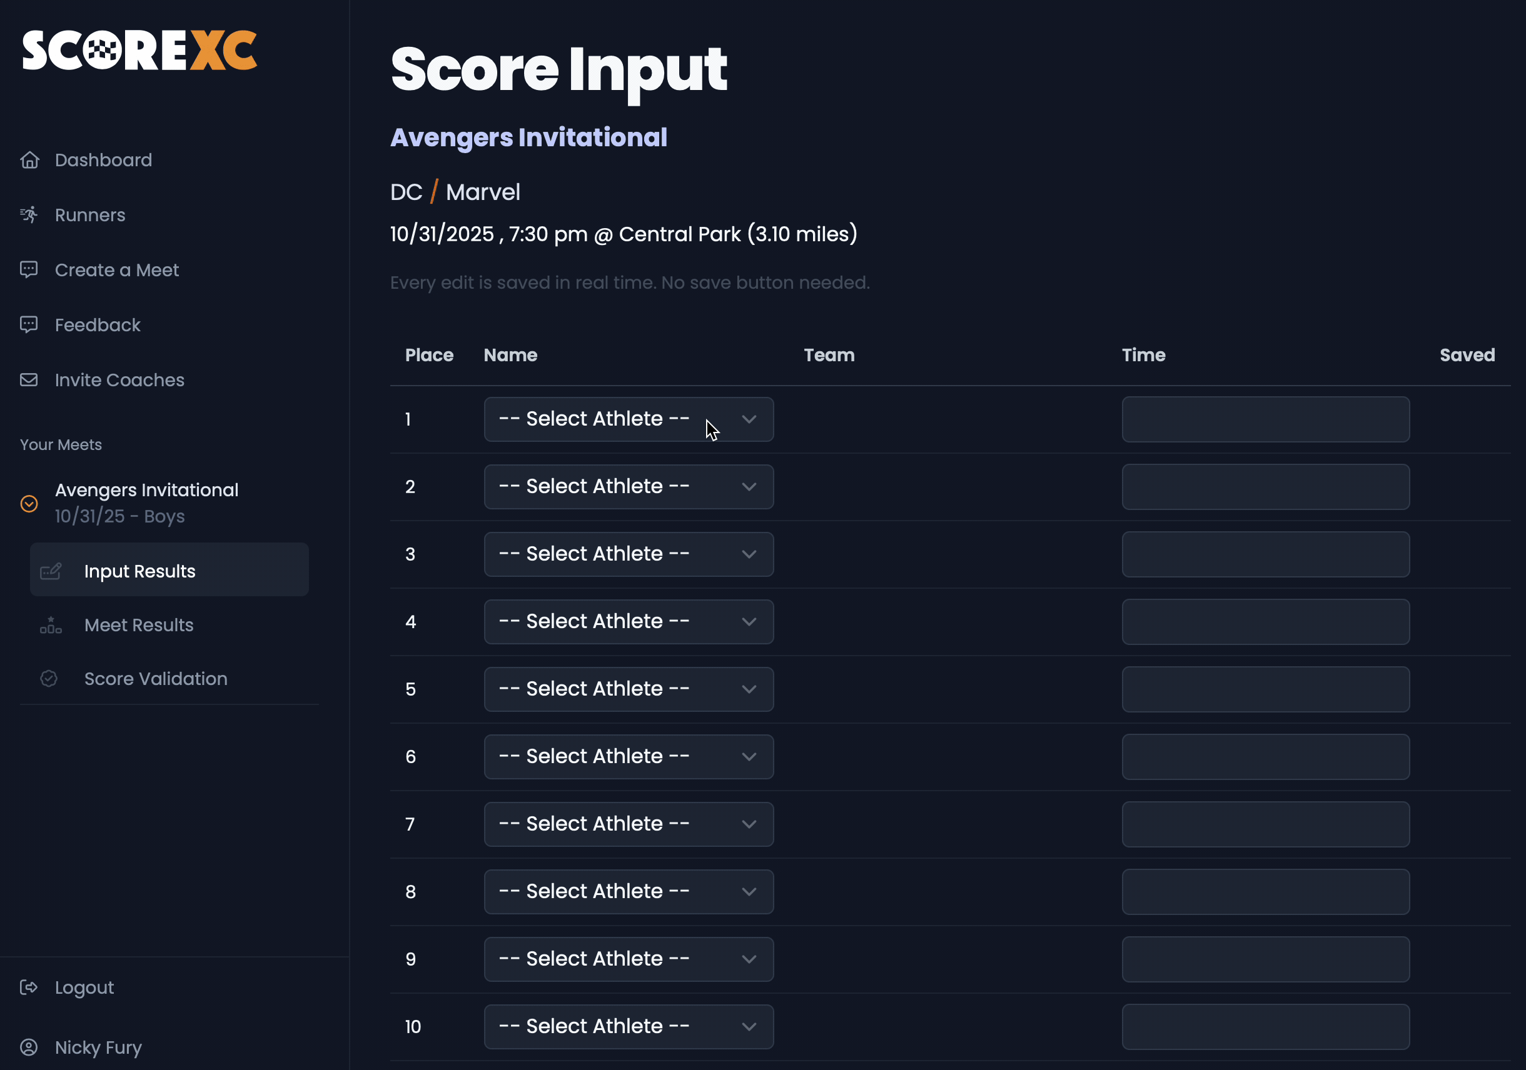Collapse the Avengers Invitational meet chevron
The height and width of the screenshot is (1070, 1526).
click(x=29, y=504)
